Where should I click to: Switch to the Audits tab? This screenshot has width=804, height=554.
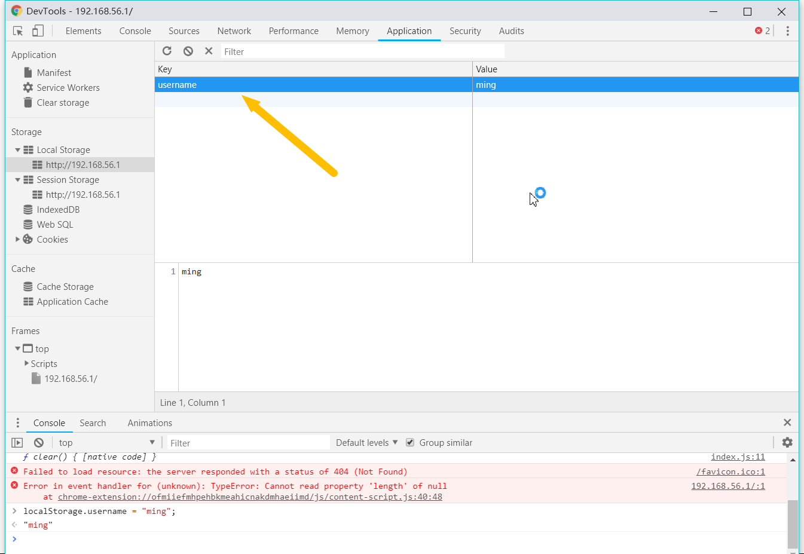(511, 31)
